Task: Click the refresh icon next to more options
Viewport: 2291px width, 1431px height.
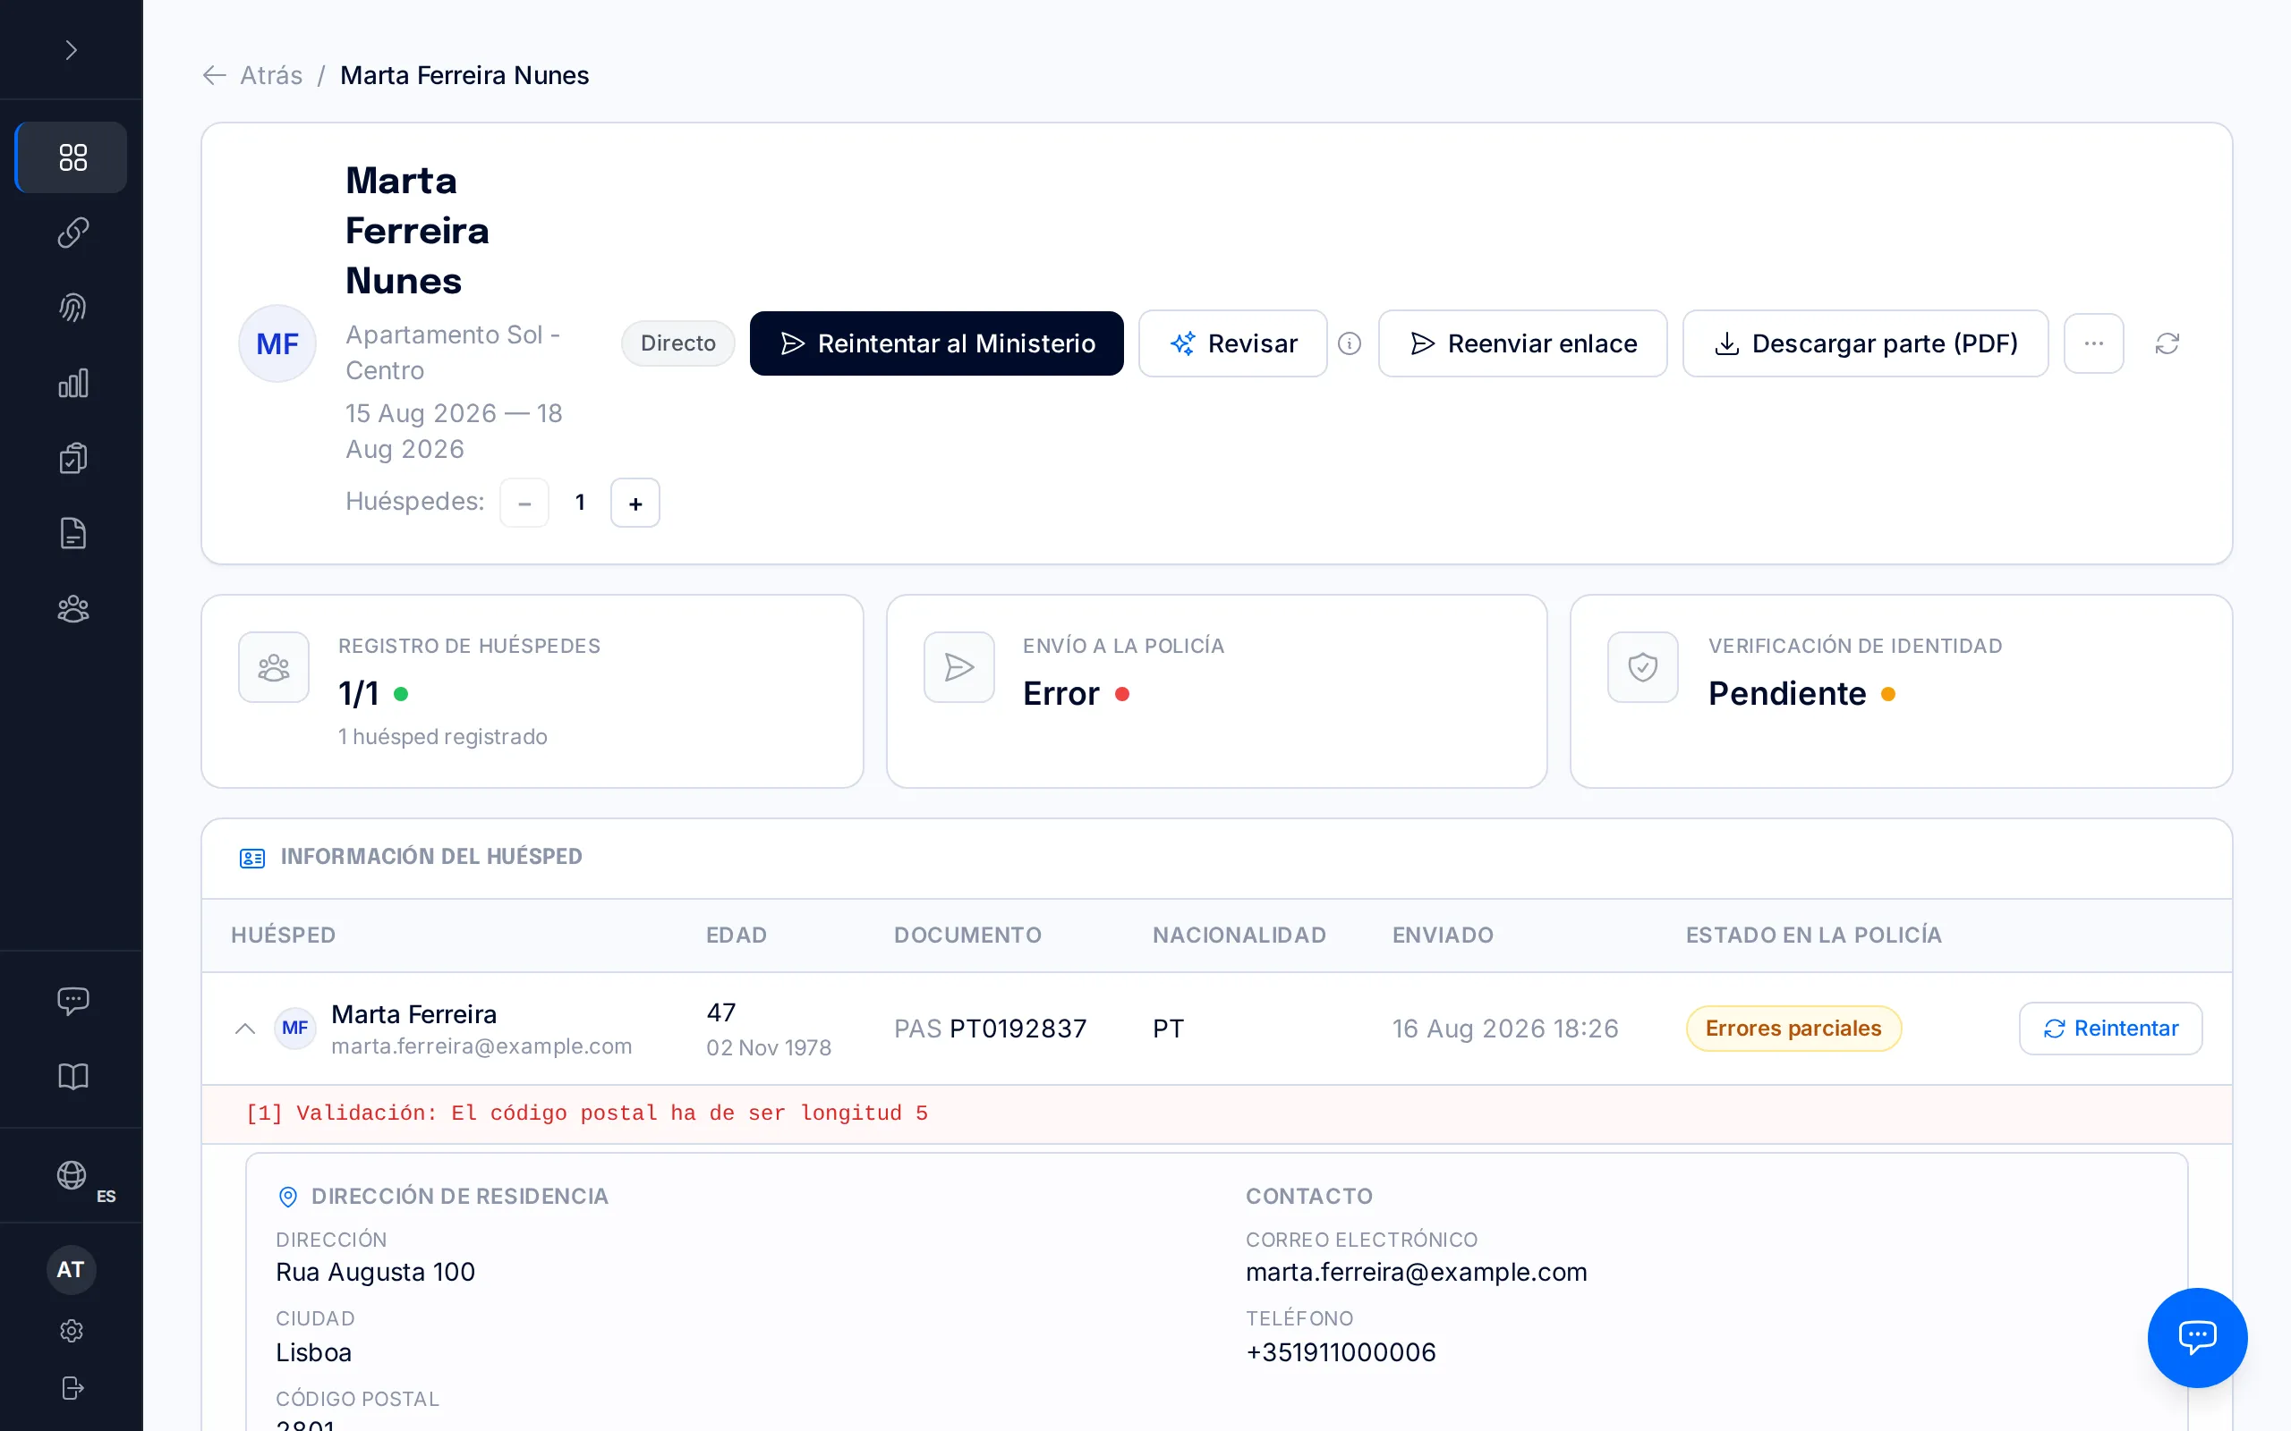Action: 2167,343
